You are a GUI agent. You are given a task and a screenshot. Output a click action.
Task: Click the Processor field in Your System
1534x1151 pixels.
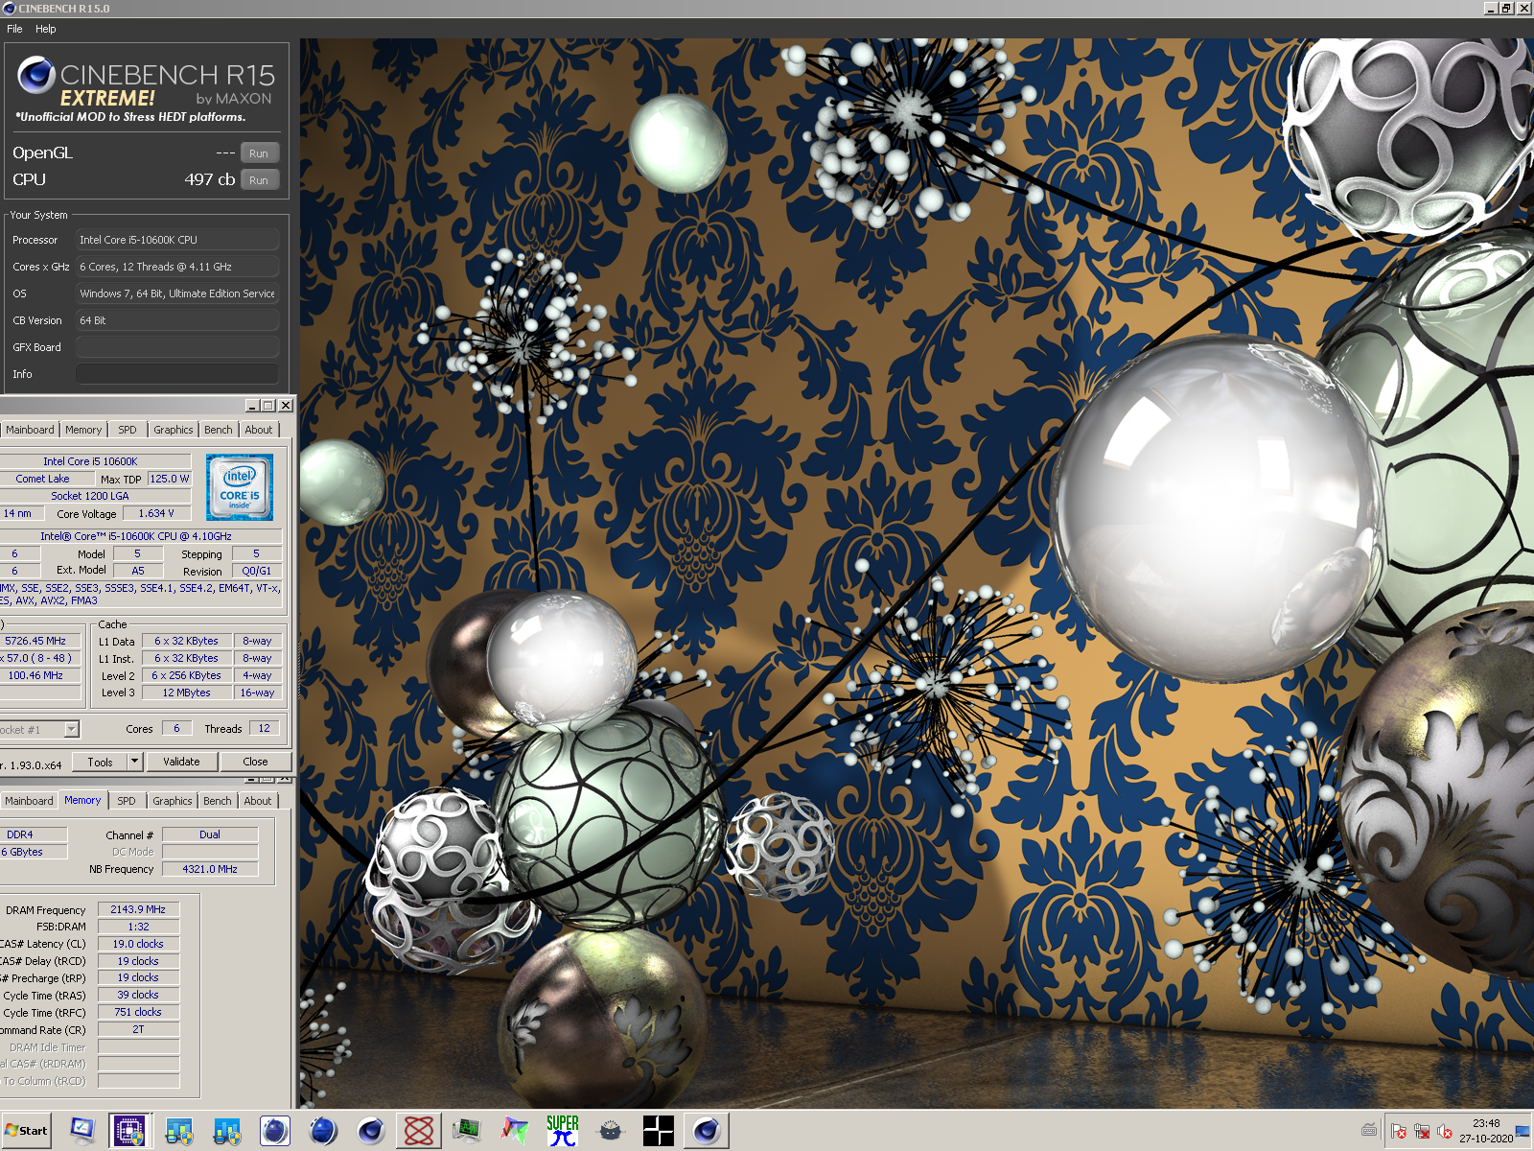point(177,240)
